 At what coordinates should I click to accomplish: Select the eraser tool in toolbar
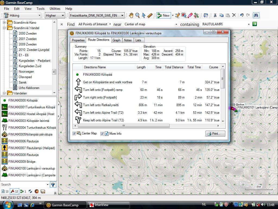[x=190, y=16]
